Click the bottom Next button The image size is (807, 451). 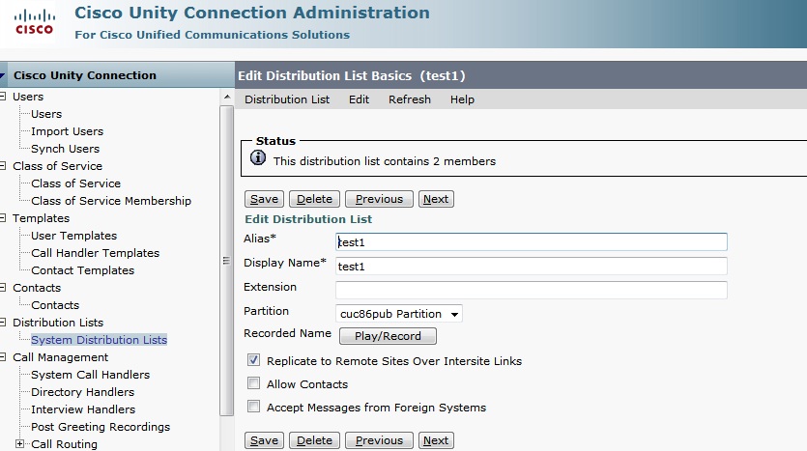436,440
